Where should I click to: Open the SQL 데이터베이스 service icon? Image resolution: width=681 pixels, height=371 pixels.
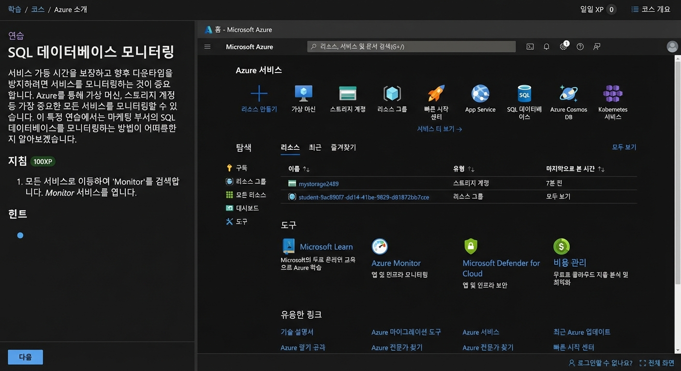coord(524,93)
